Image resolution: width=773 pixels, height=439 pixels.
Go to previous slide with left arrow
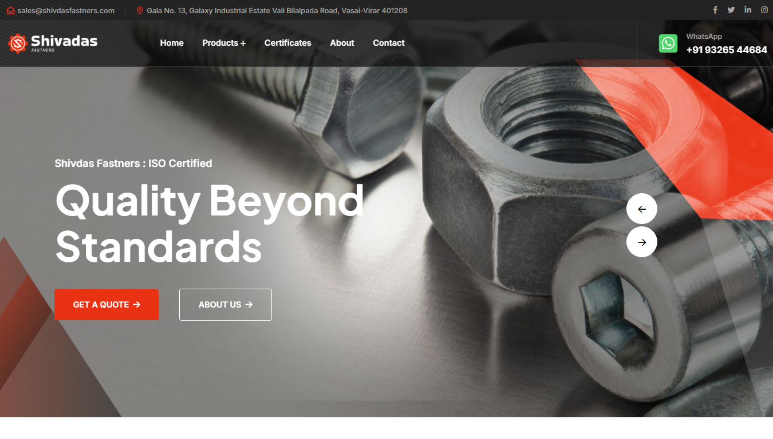pos(642,209)
